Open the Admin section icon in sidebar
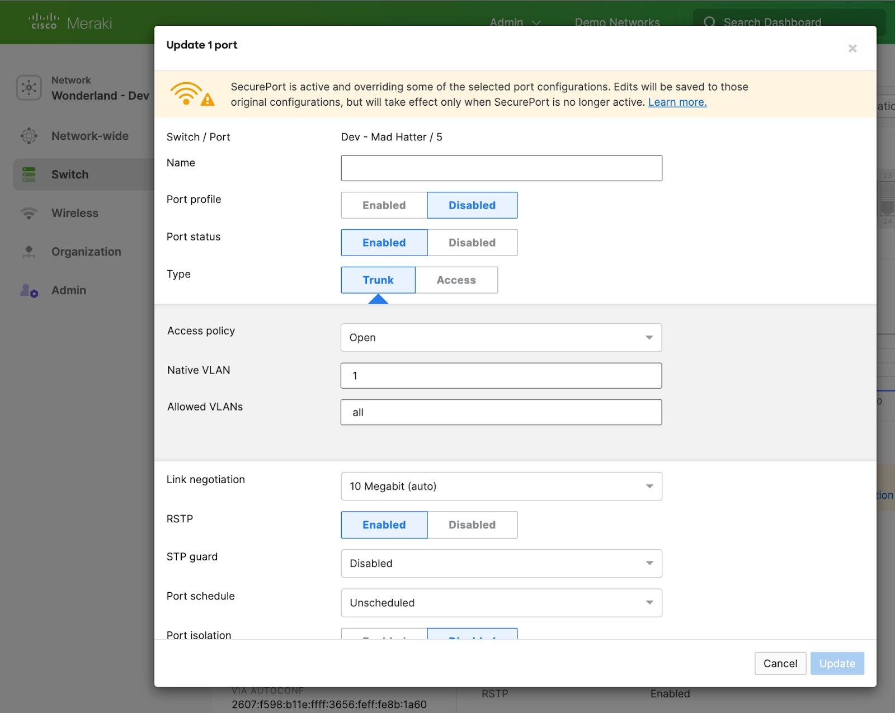The height and width of the screenshot is (713, 895). pyautogui.click(x=29, y=290)
